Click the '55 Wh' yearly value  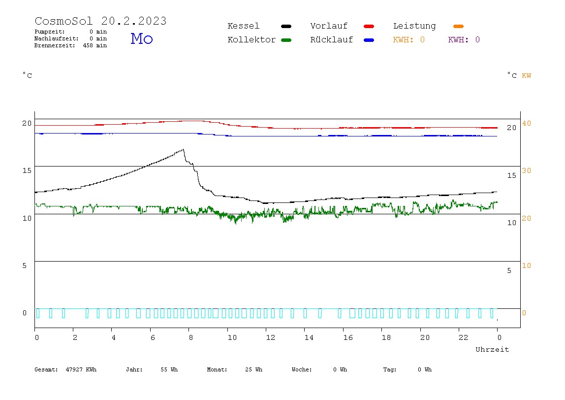[x=169, y=369]
